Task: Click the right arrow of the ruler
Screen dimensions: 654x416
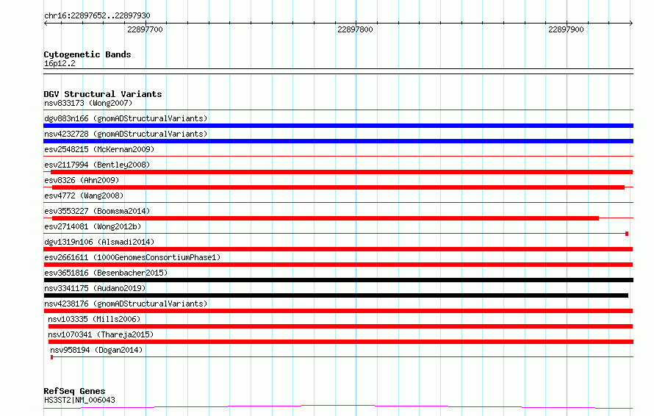Action: [630, 23]
